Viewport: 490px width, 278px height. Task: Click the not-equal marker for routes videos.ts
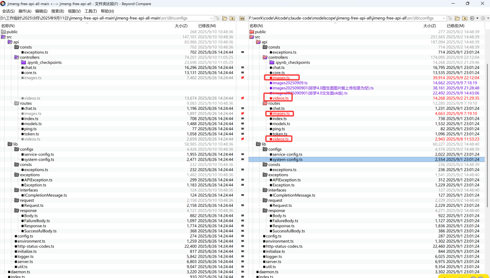pyautogui.click(x=242, y=139)
